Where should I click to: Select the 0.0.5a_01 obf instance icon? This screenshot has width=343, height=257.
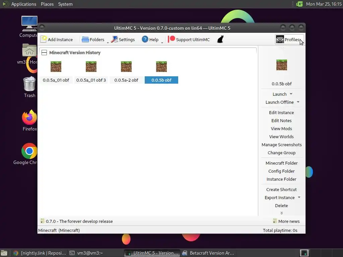(56, 67)
